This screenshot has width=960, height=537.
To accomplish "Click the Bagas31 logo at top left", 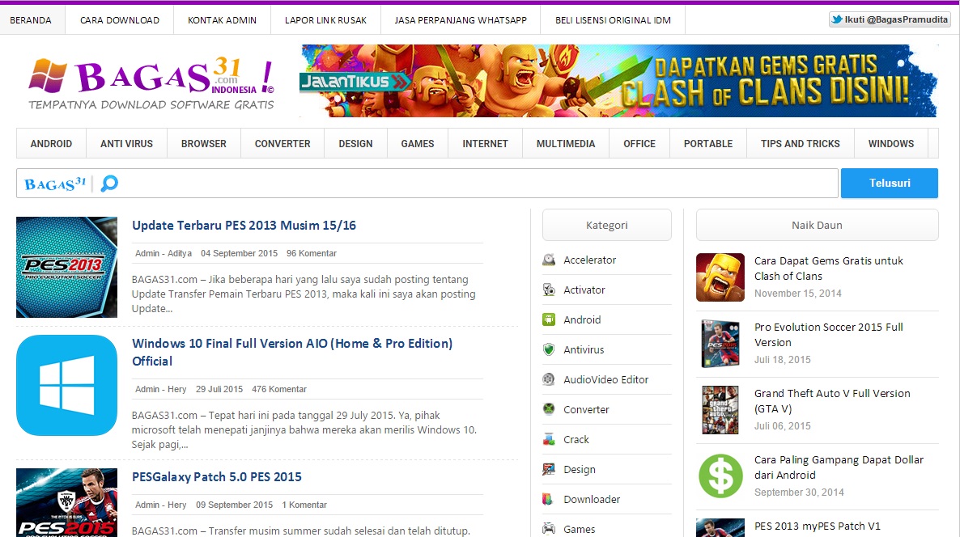I will coord(151,83).
